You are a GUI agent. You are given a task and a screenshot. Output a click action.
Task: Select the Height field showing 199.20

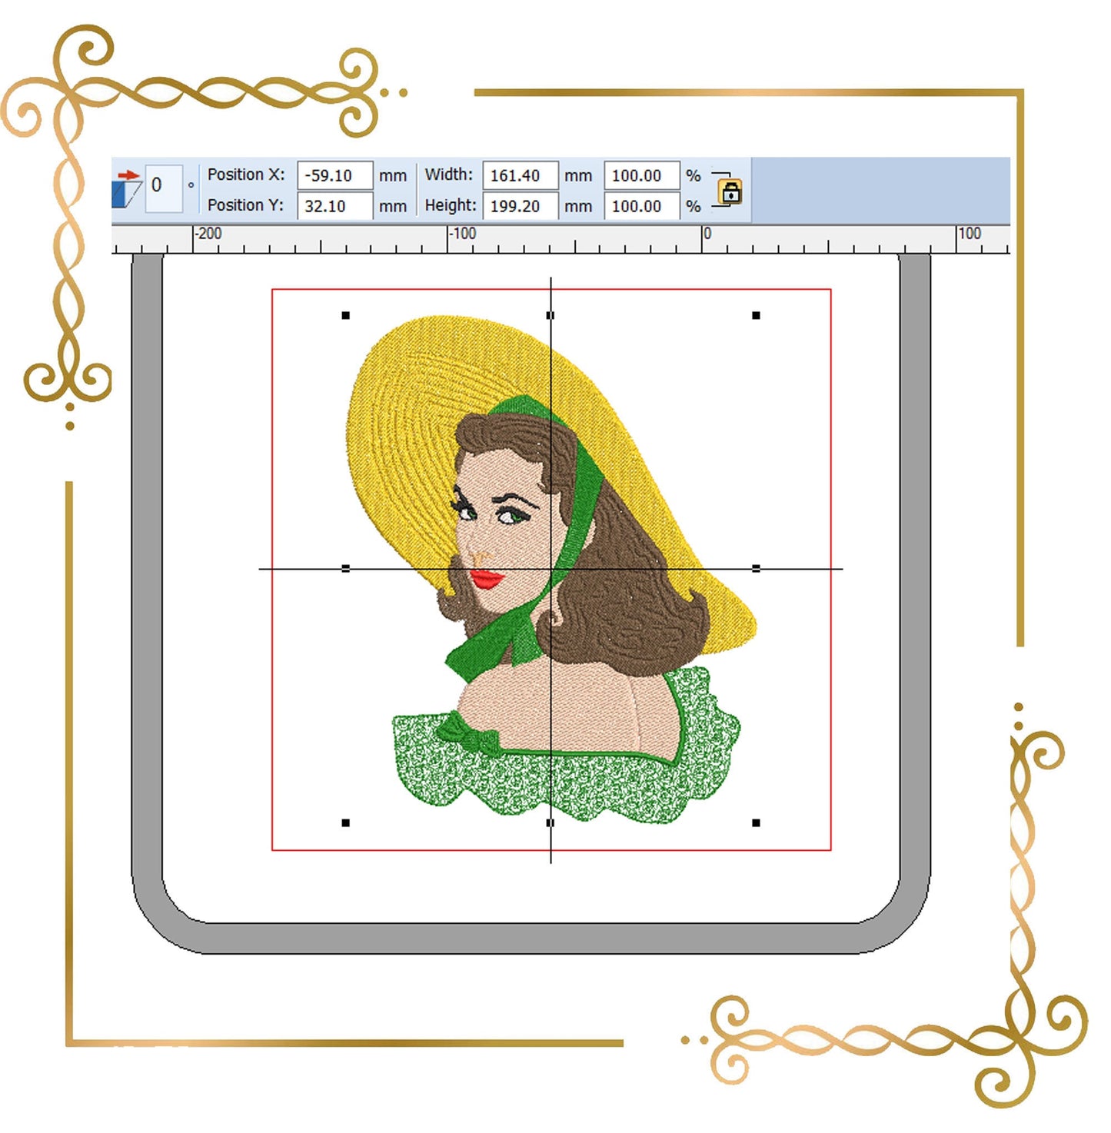click(x=520, y=206)
